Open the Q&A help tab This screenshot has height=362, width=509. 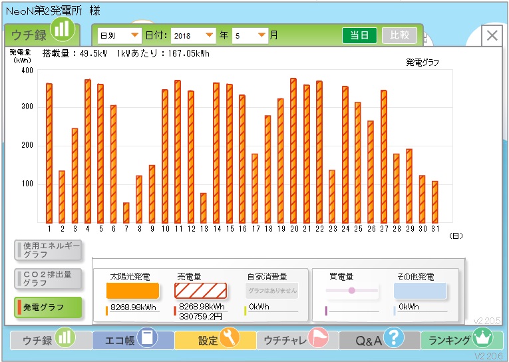tap(379, 340)
